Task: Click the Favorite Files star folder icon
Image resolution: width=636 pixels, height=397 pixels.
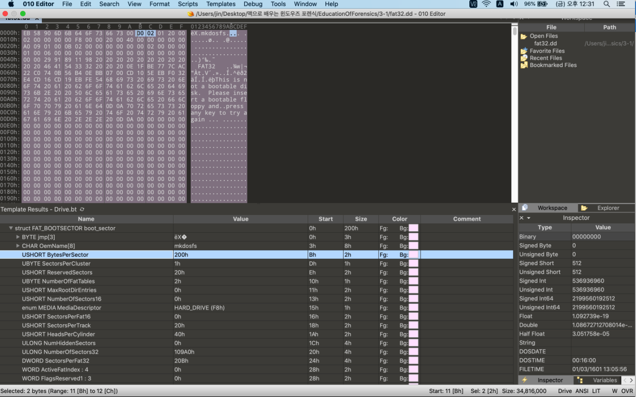Action: coord(524,51)
